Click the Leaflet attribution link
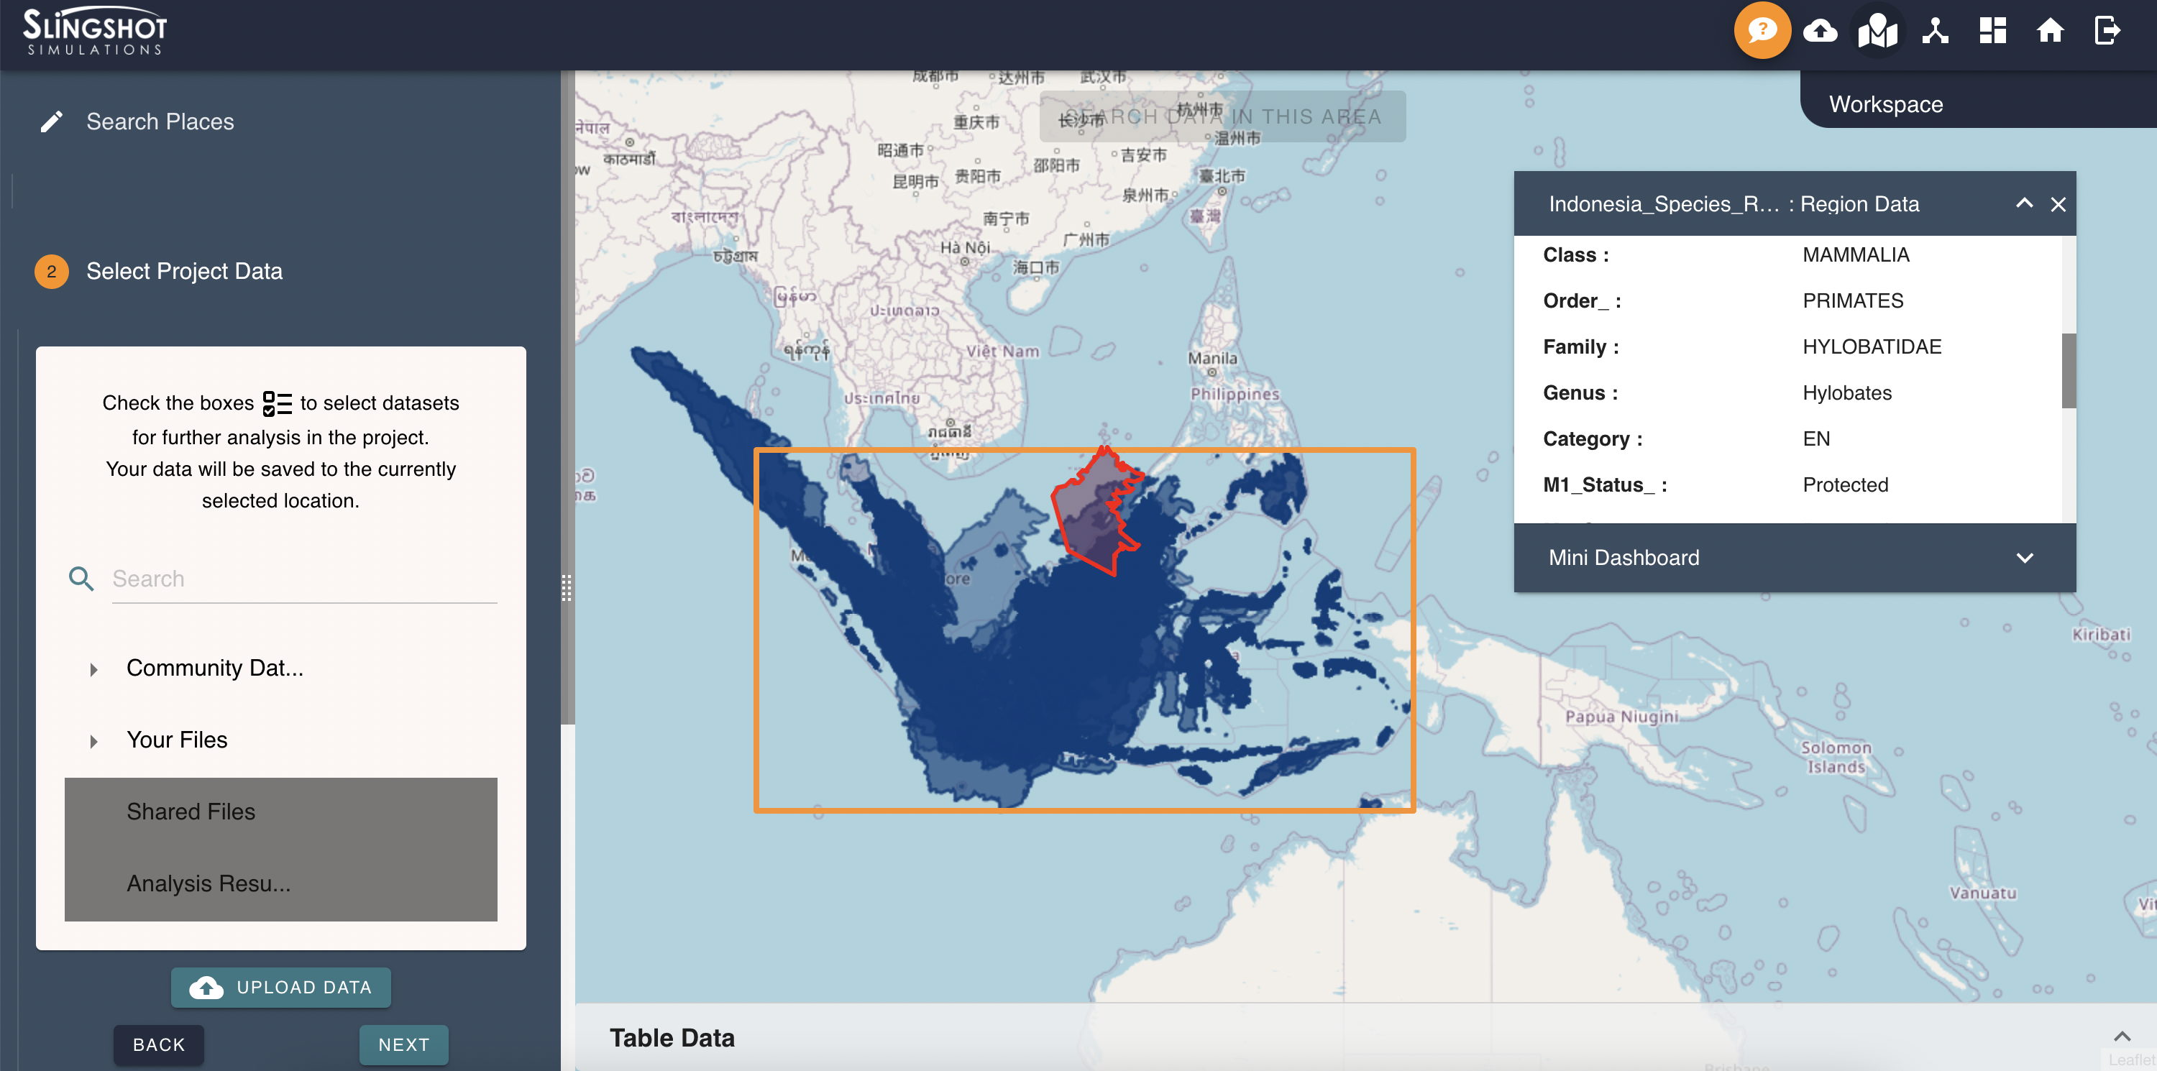The height and width of the screenshot is (1071, 2157). click(2131, 1060)
